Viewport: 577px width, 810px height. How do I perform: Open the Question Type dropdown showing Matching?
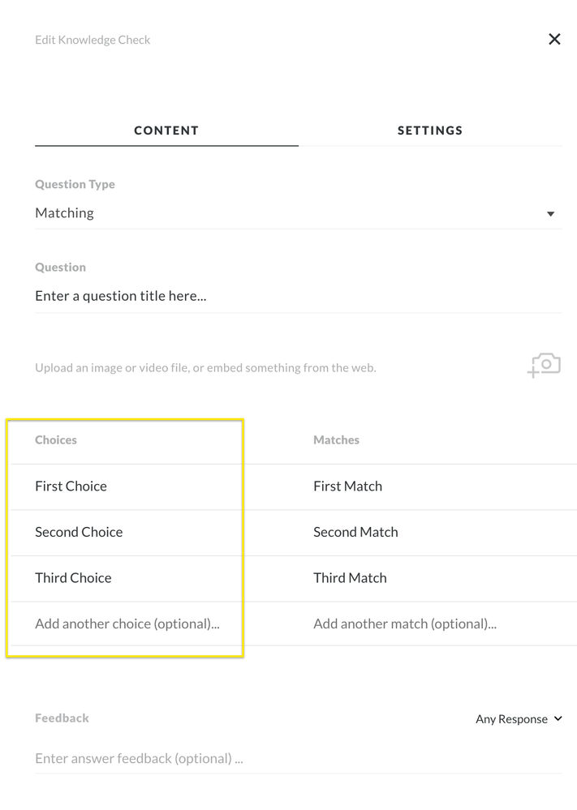tap(292, 213)
